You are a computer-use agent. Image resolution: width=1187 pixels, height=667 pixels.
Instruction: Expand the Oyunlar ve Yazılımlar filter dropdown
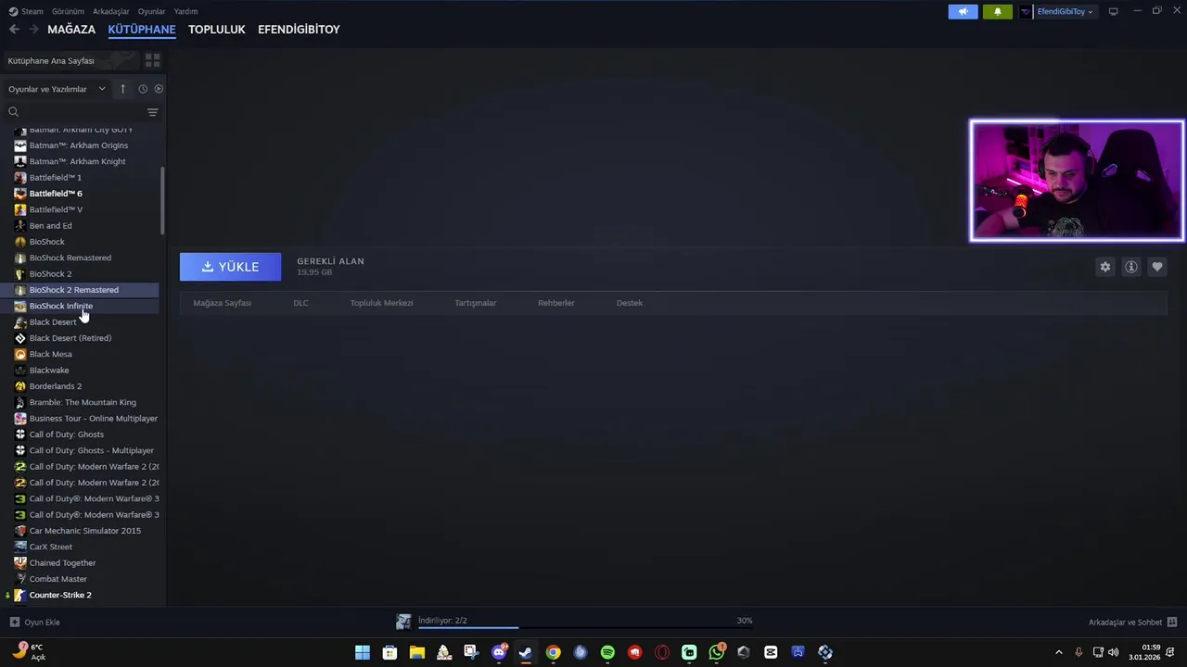pyautogui.click(x=57, y=89)
